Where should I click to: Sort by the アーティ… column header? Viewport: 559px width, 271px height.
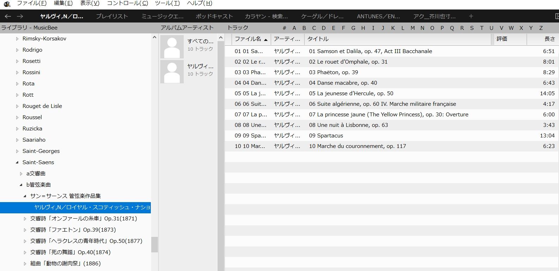coord(287,39)
